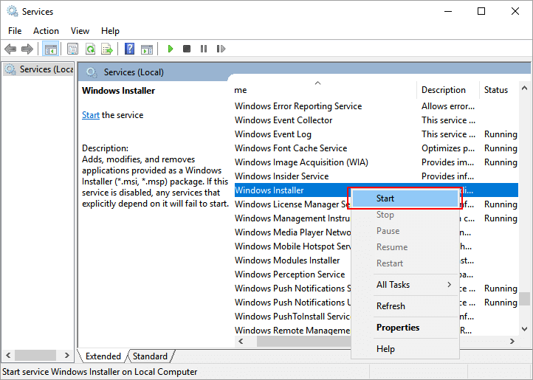Sort by the Description column header

point(443,90)
